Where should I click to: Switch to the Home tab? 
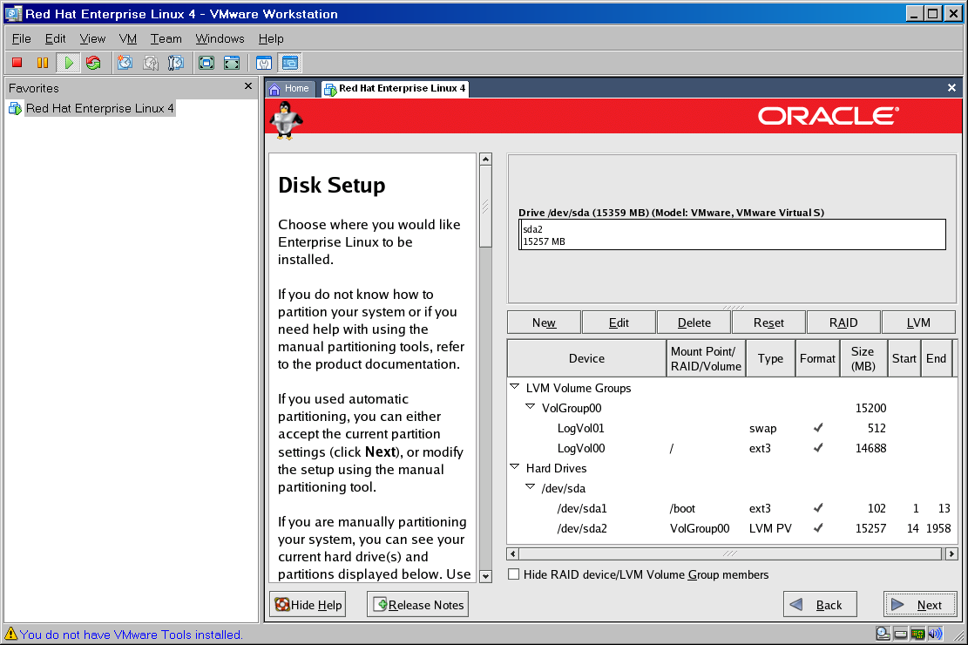tap(291, 88)
